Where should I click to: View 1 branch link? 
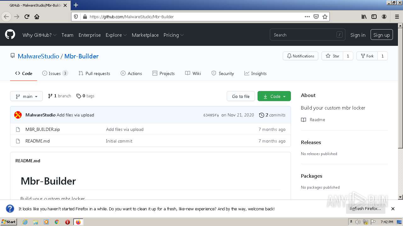60,96
